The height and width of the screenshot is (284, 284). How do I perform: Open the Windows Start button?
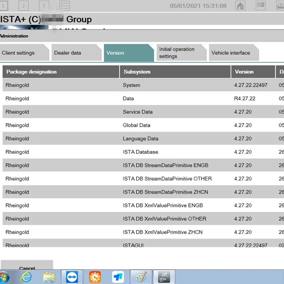click(x=4, y=277)
